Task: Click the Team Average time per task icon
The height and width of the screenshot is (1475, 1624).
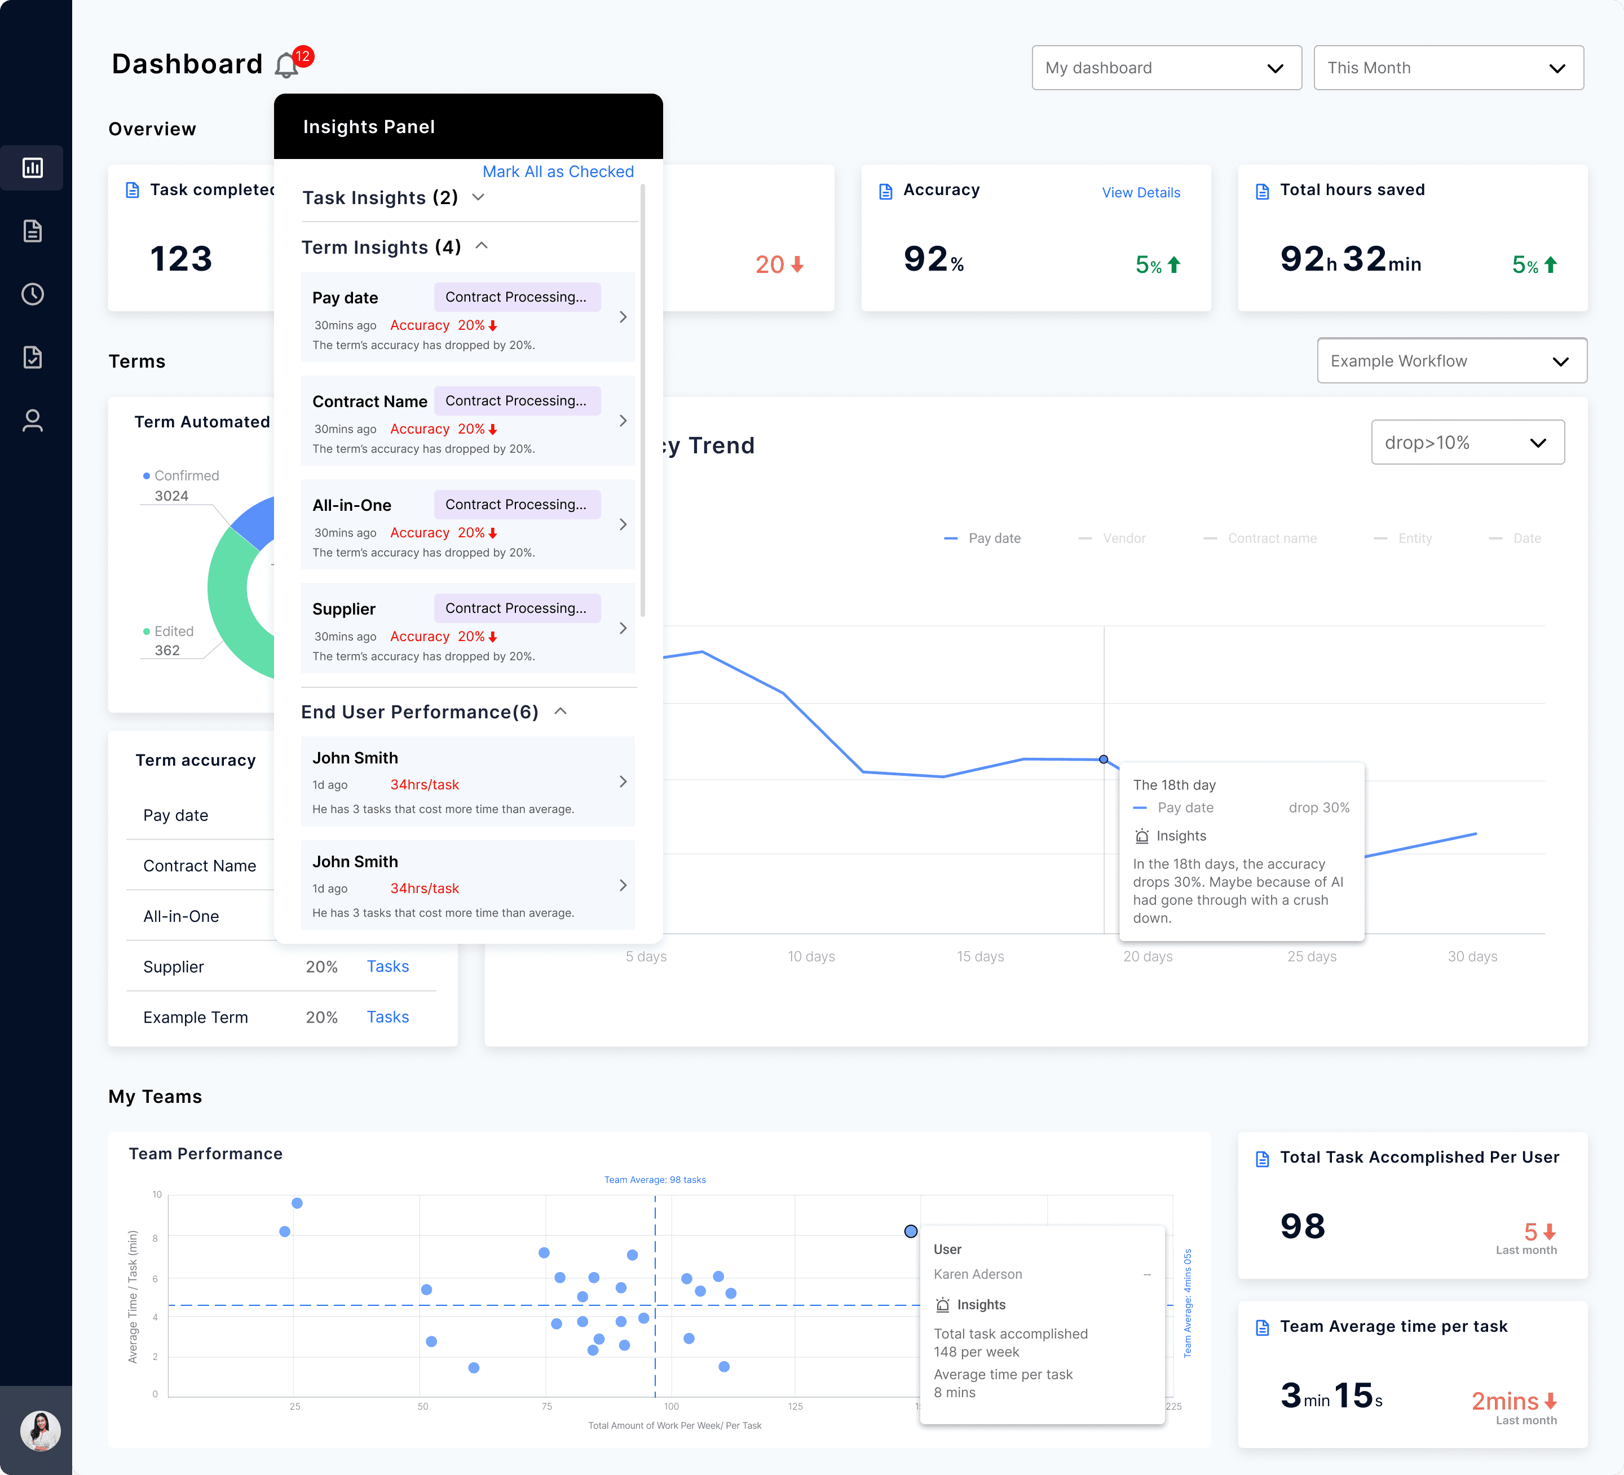Action: 1263,1328
